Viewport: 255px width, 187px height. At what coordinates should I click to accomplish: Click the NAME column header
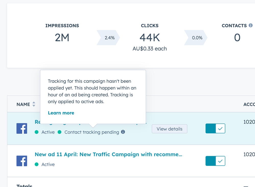coord(23,104)
